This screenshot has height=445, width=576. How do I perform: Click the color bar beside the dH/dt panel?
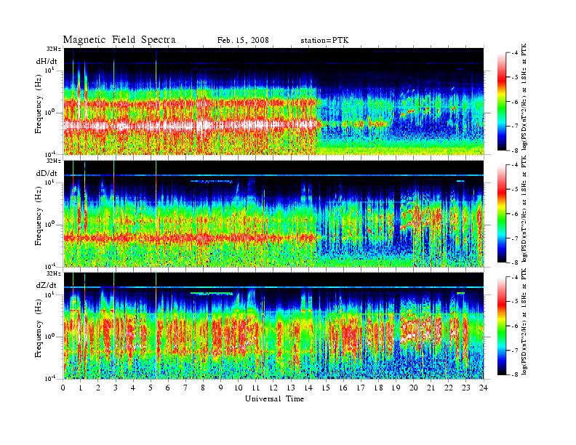(501, 102)
